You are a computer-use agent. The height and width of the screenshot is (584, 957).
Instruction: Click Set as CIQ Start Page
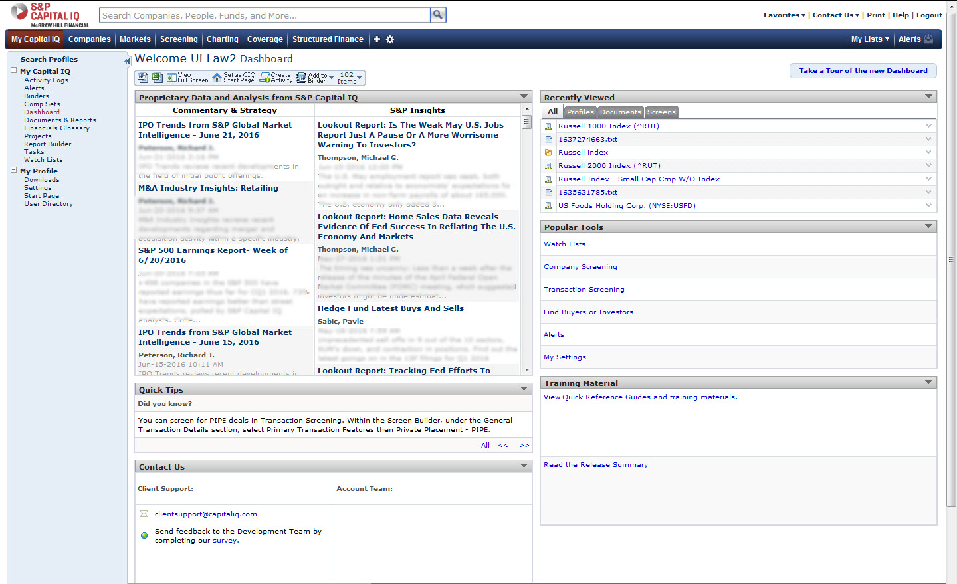click(x=233, y=78)
